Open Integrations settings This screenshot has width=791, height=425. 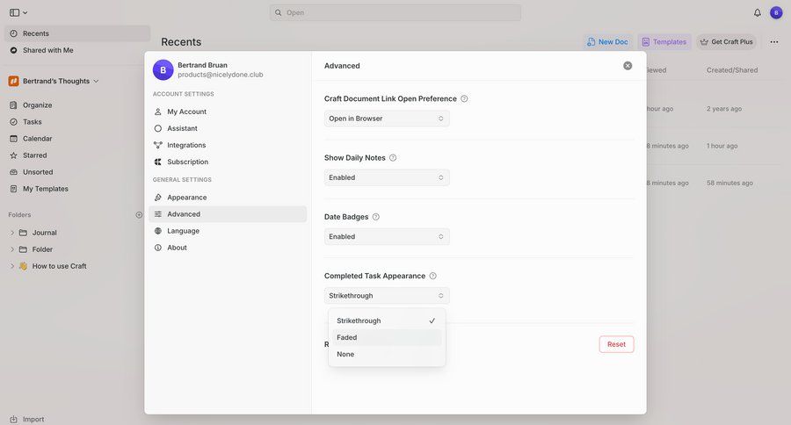point(228,145)
